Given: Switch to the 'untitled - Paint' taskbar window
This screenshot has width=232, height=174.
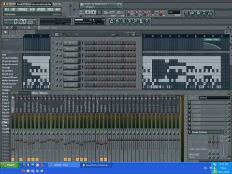Looking at the screenshot, I should [x=64, y=165].
